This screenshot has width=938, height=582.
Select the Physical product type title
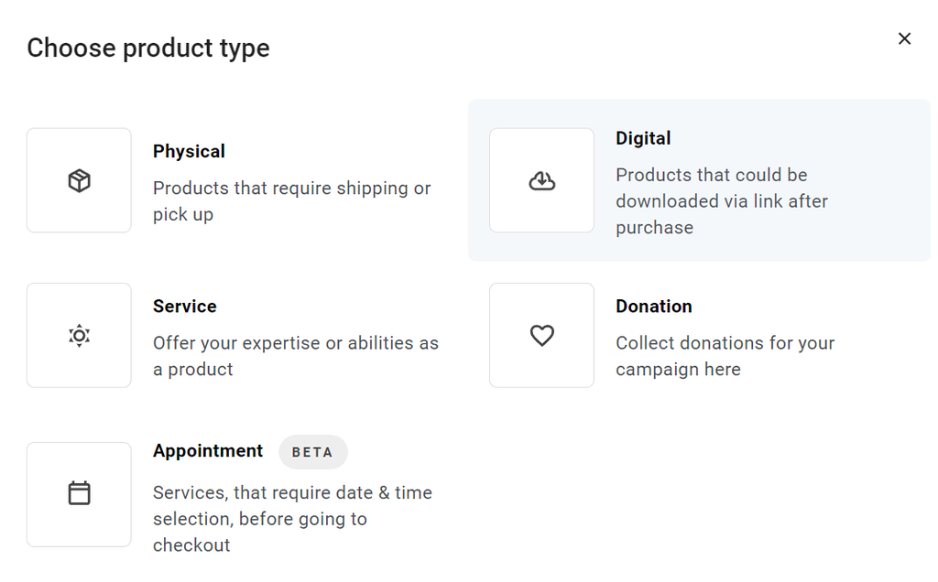coord(189,151)
